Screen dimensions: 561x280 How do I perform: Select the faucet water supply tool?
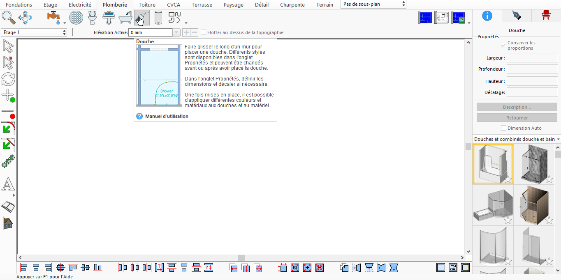point(54,18)
